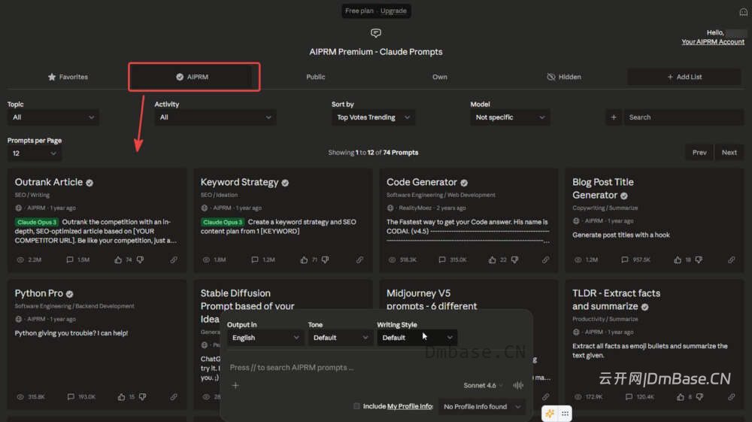Screen dimensions: 752x422
Task: Thumbs up the Python Pro prompt
Action: coord(121,396)
